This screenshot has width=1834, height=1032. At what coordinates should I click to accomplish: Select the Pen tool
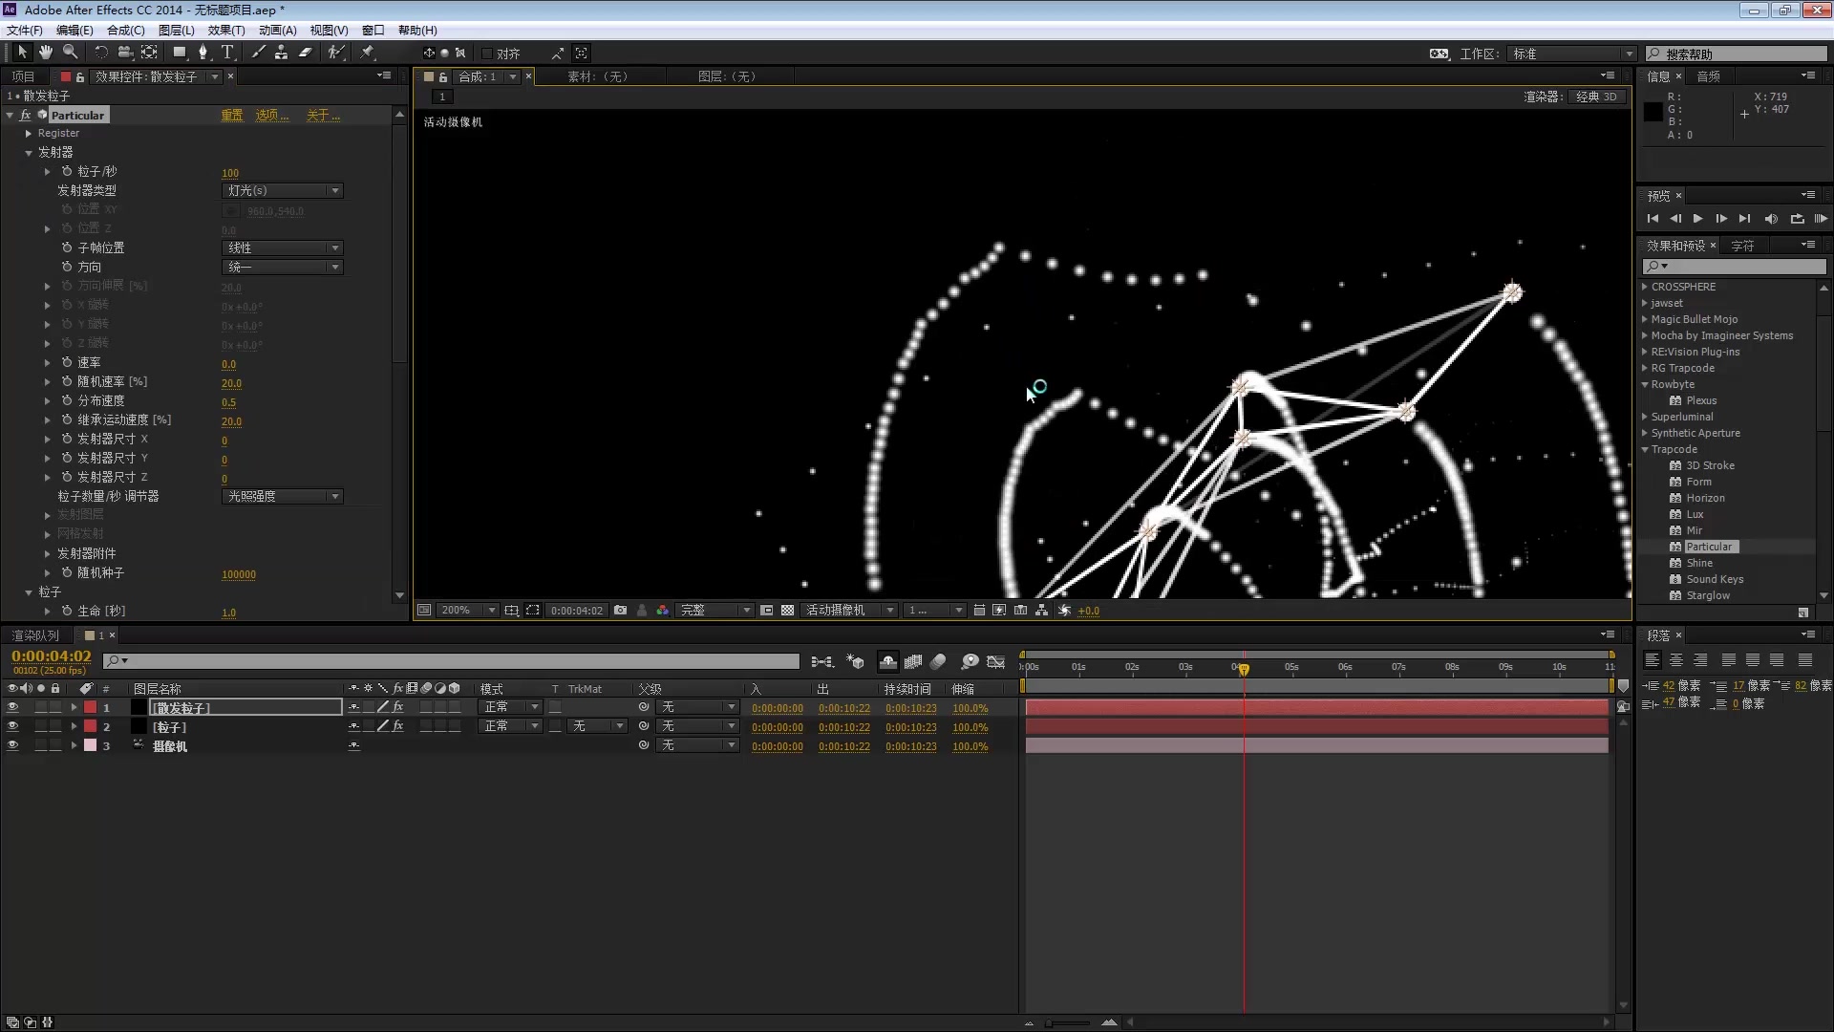pyautogui.click(x=203, y=53)
